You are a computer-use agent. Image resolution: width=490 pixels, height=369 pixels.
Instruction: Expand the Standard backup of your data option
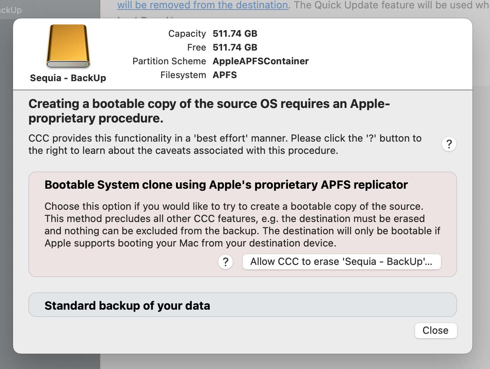click(243, 305)
